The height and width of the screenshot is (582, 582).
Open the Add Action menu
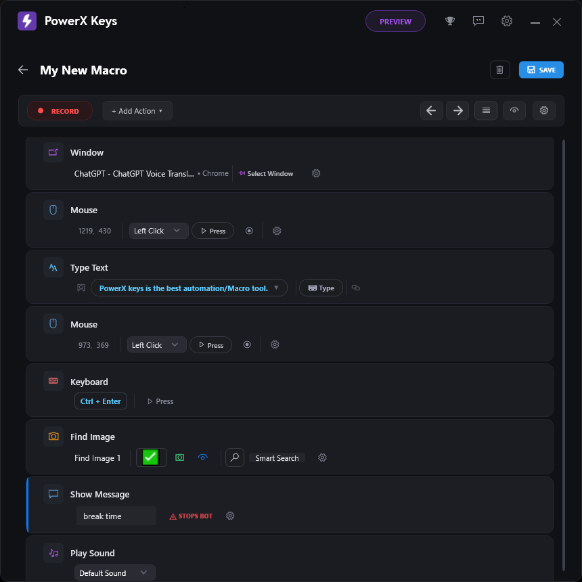point(137,111)
